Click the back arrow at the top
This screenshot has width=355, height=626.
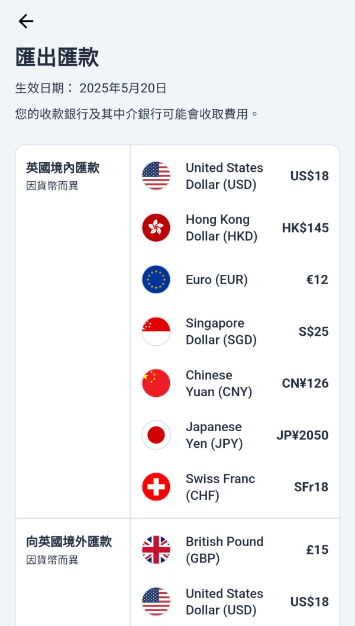tap(25, 21)
